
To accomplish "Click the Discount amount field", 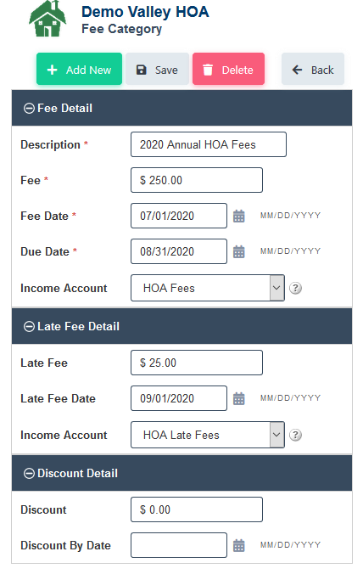I will [197, 509].
